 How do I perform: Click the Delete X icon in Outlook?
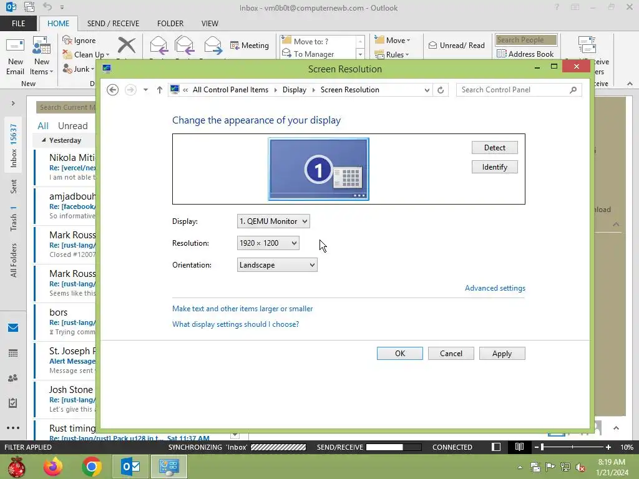pos(127,45)
